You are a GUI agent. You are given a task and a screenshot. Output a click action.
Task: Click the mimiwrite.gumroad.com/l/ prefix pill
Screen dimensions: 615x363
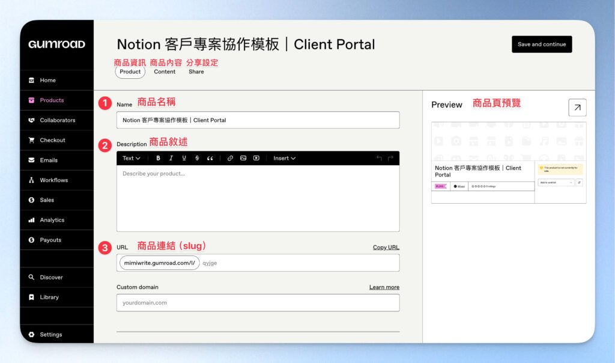pyautogui.click(x=159, y=263)
